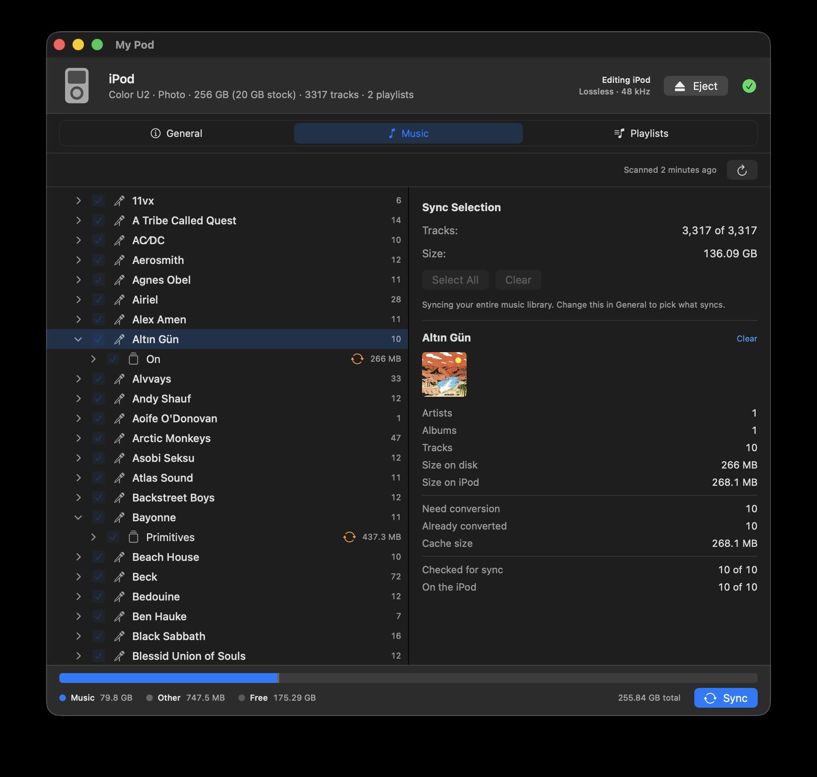Toggle the checkbox for the On album

pyautogui.click(x=113, y=359)
